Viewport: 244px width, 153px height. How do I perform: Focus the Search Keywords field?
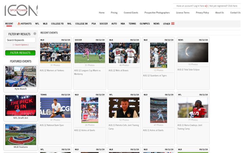pyautogui.click(x=20, y=40)
